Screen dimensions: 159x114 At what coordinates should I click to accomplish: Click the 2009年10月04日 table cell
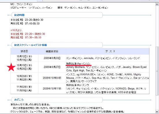click(x=52, y=78)
